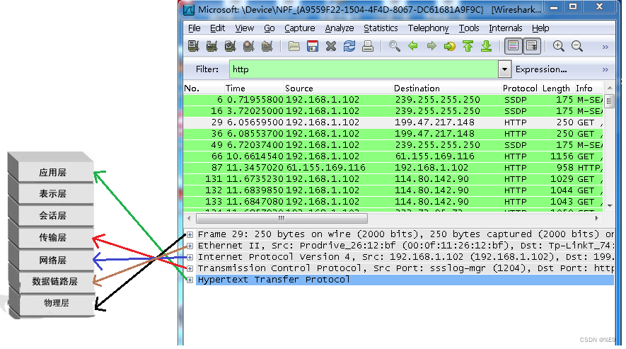Jump to the last packet icon
Screen dimensions: 626x349
[x=486, y=47]
